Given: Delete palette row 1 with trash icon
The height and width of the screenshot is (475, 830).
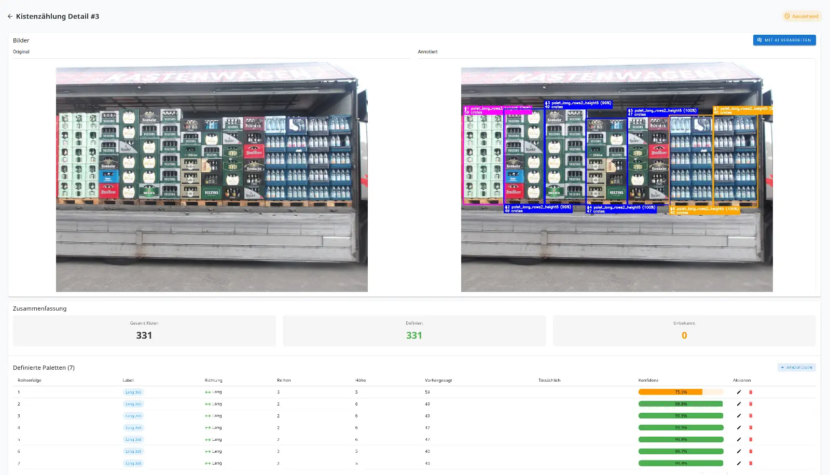Looking at the screenshot, I should click(751, 392).
